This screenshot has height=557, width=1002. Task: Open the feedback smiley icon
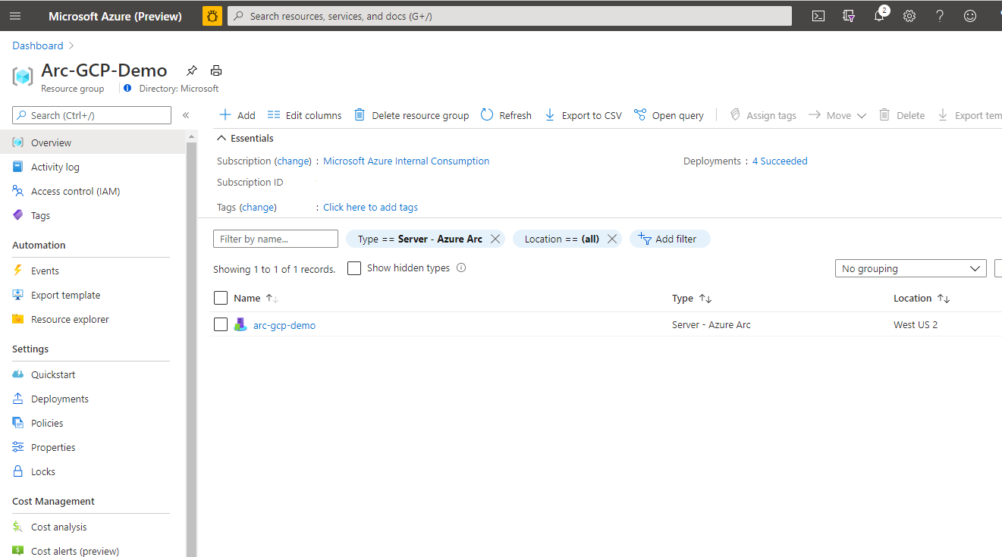click(970, 16)
